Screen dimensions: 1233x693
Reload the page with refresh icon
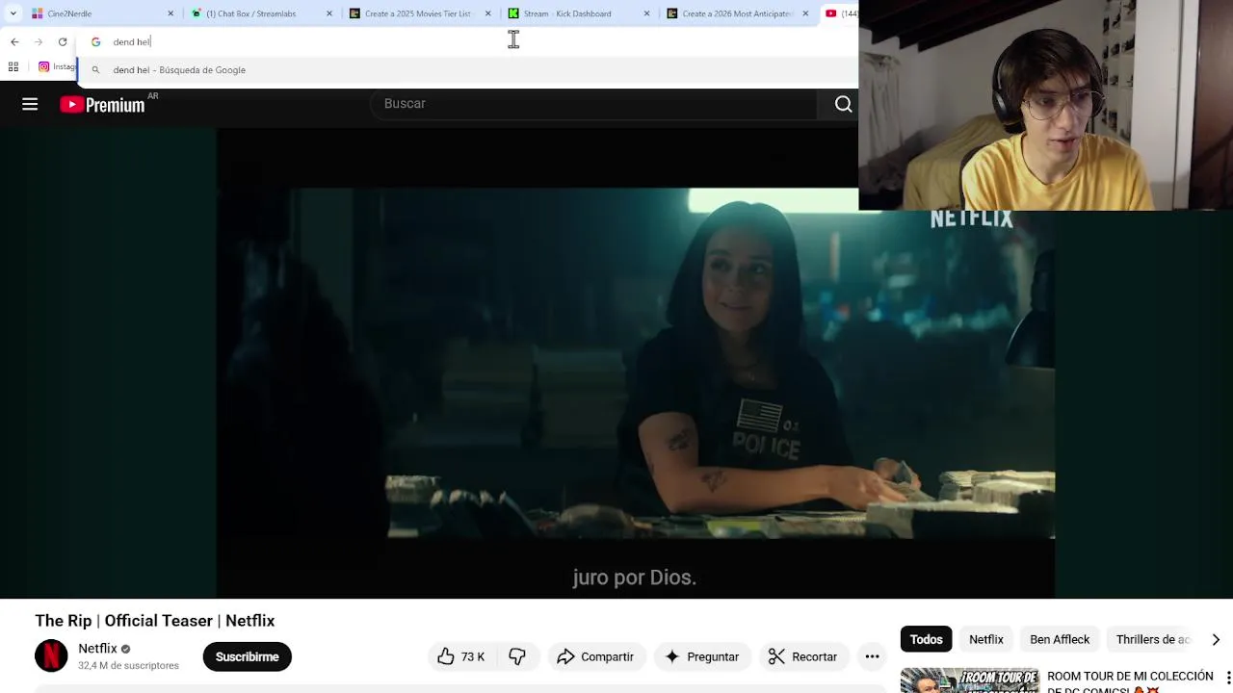coord(63,41)
